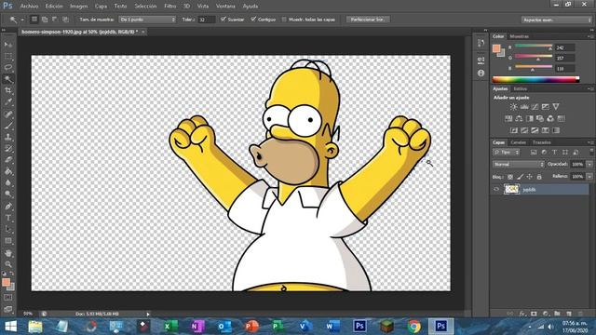Select the Paint Bucket tool

coord(8,171)
